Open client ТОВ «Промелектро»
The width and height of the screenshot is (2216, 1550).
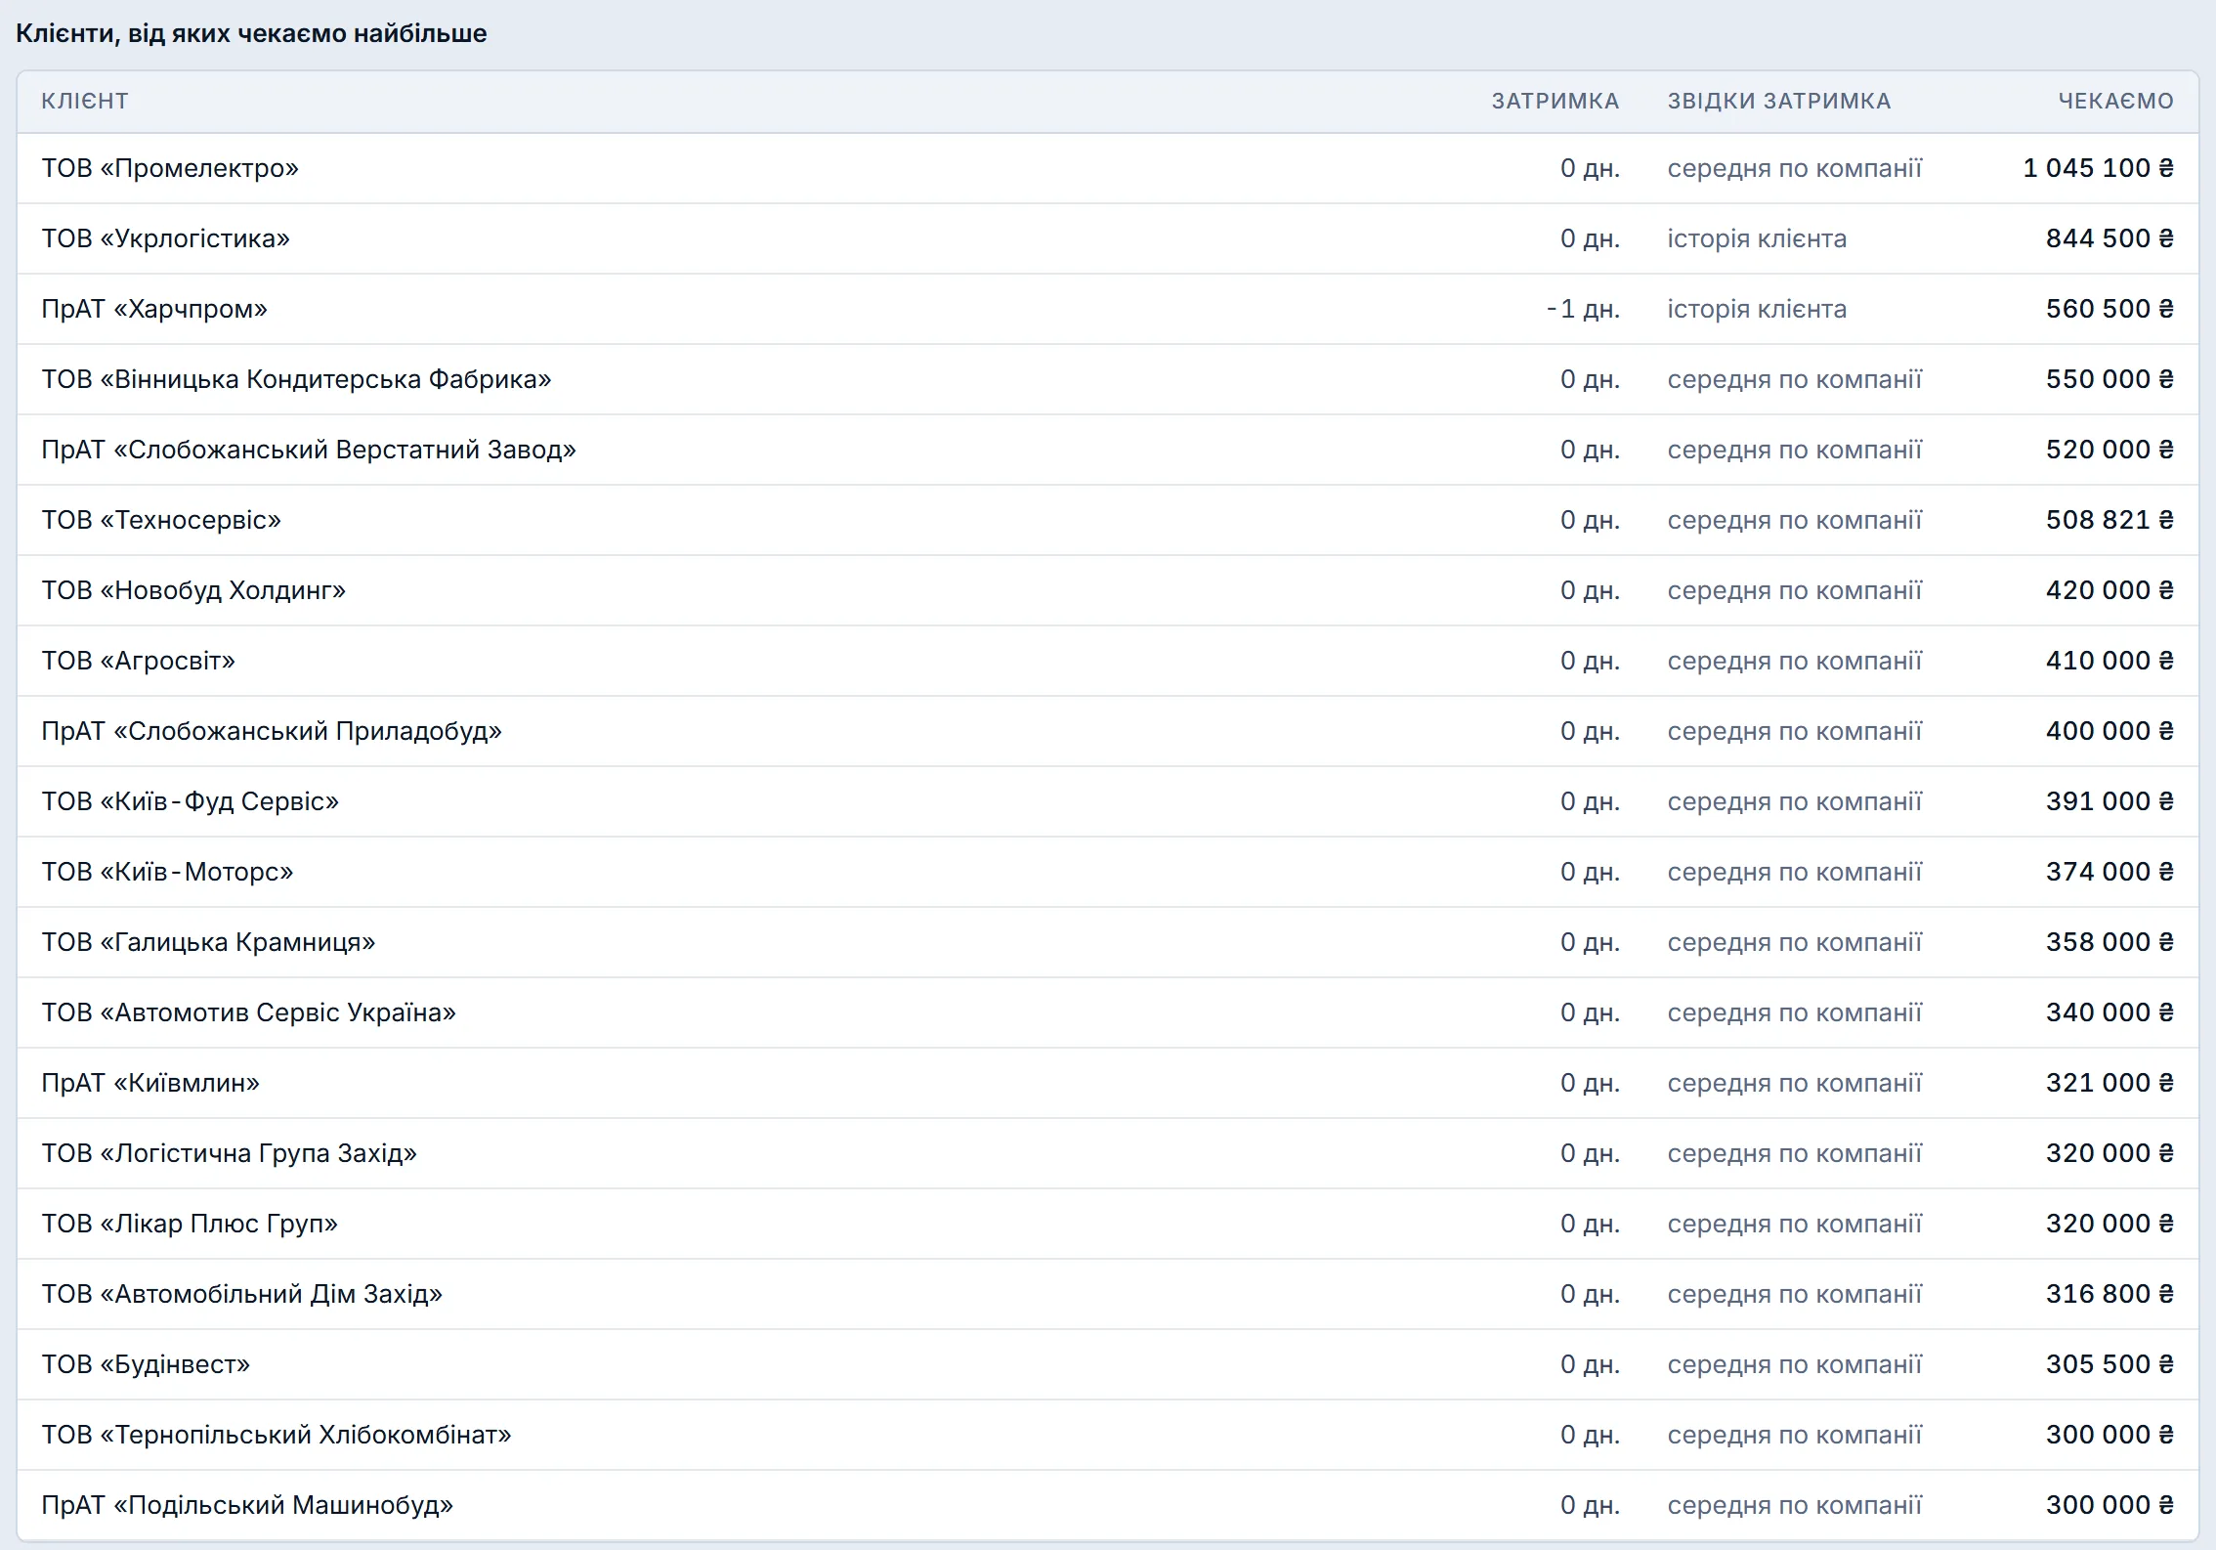point(170,168)
